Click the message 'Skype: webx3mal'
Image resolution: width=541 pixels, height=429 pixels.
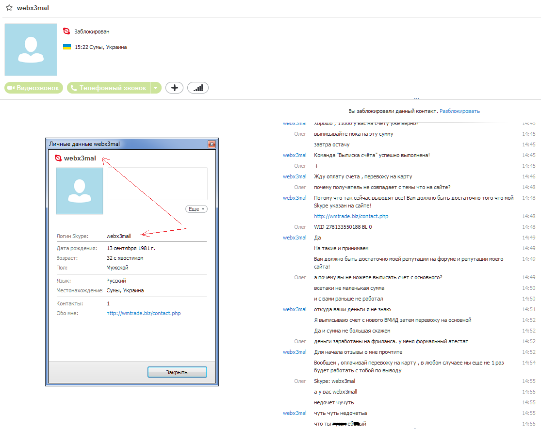334,381
